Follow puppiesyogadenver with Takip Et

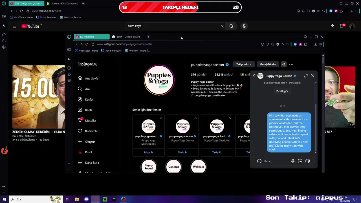click(x=182, y=153)
